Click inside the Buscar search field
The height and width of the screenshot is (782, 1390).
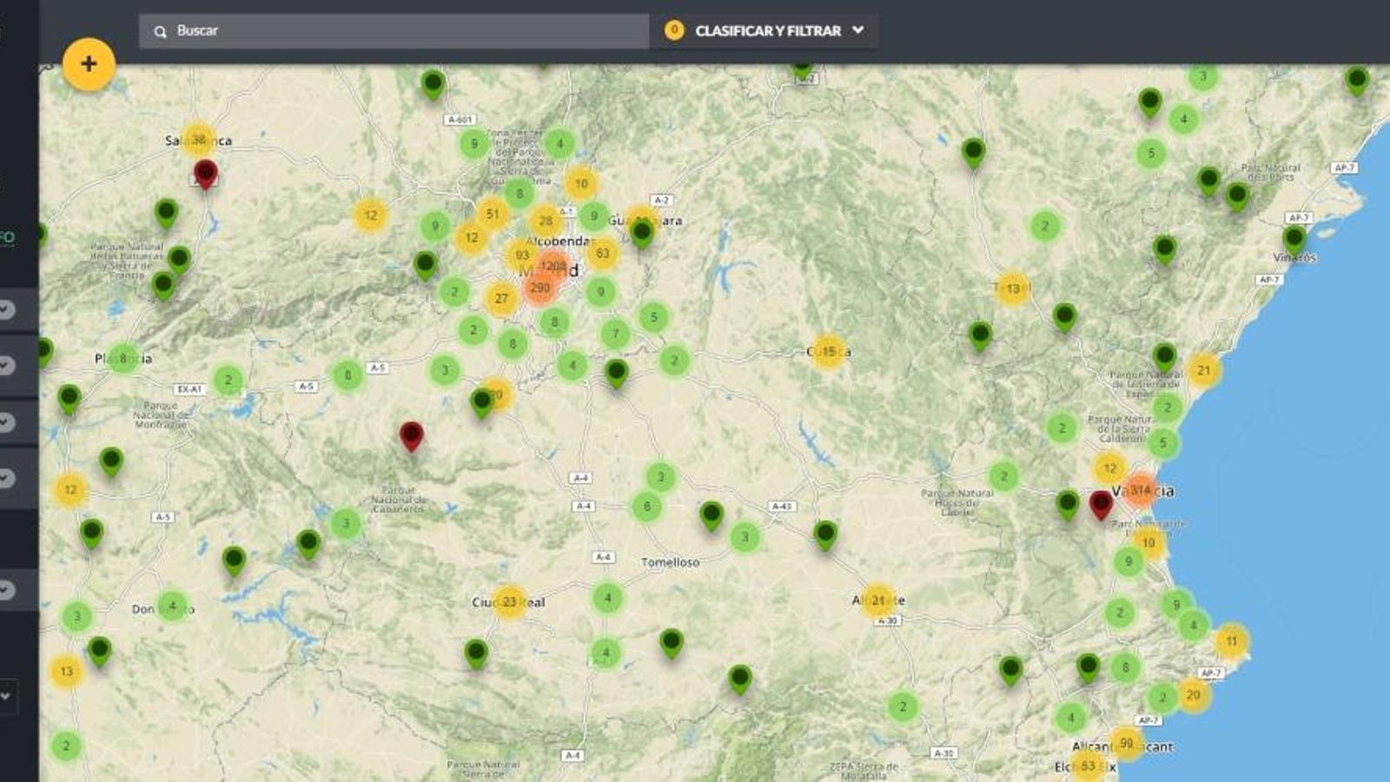[x=347, y=30]
